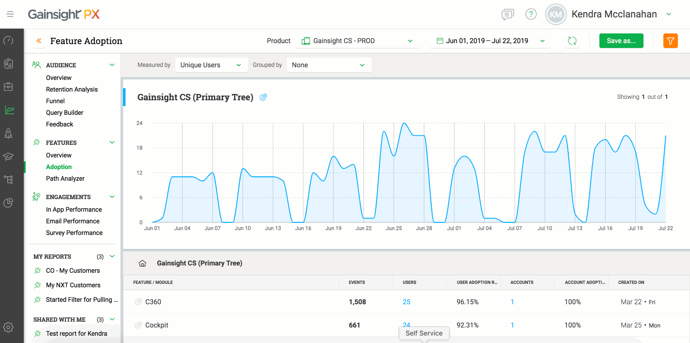The width and height of the screenshot is (690, 343).
Task: Open the date range picker Jun 01–Jul 22
Action: click(489, 41)
